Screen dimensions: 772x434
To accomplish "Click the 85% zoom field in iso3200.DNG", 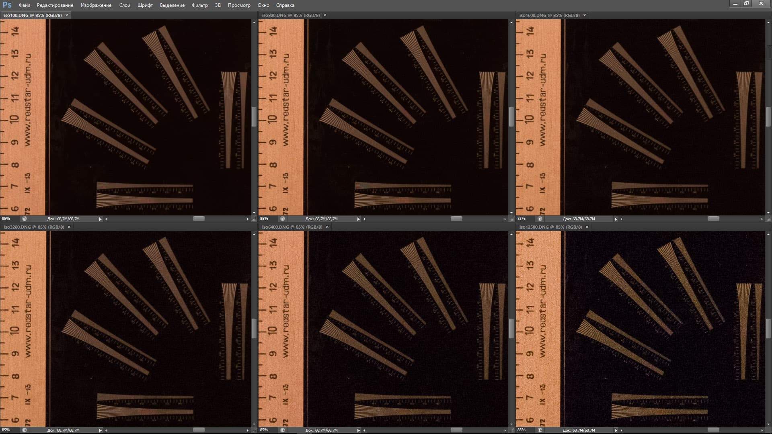I will (x=6, y=430).
